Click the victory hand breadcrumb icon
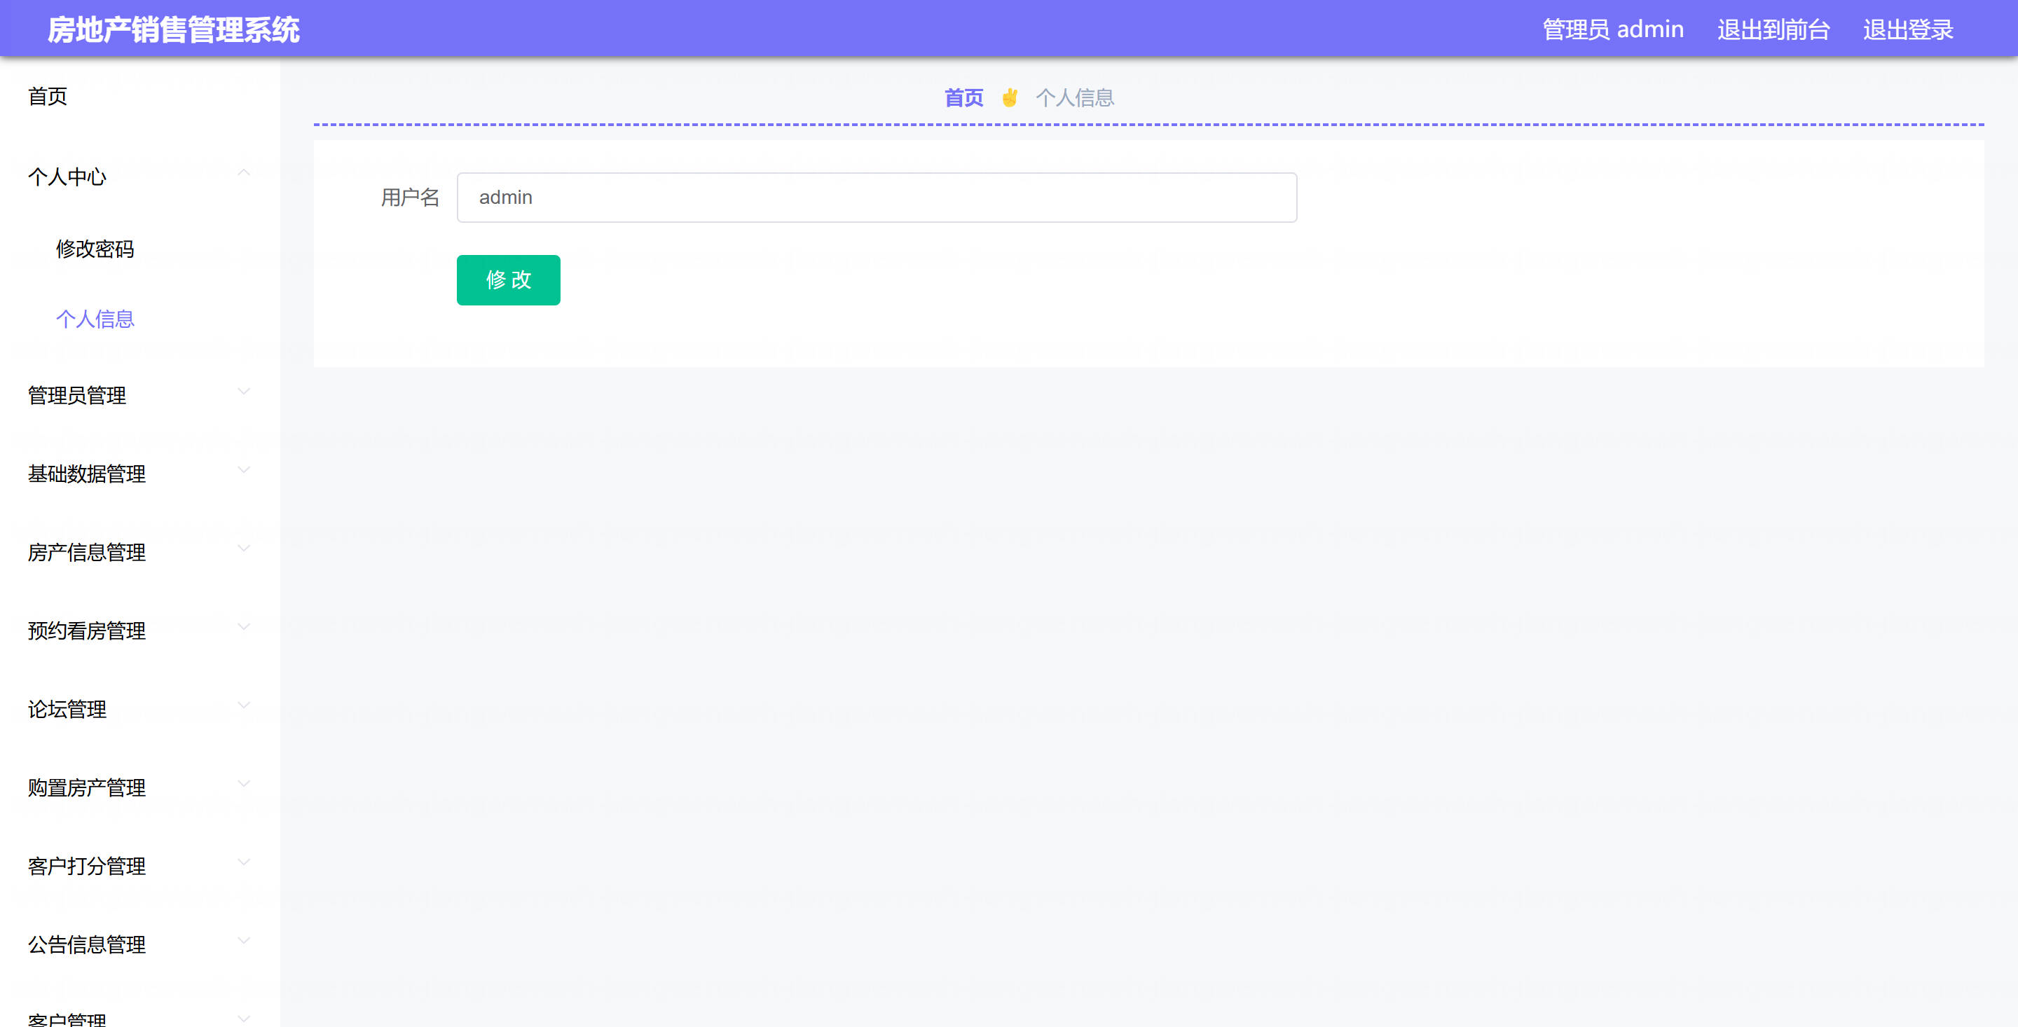 click(x=1009, y=98)
